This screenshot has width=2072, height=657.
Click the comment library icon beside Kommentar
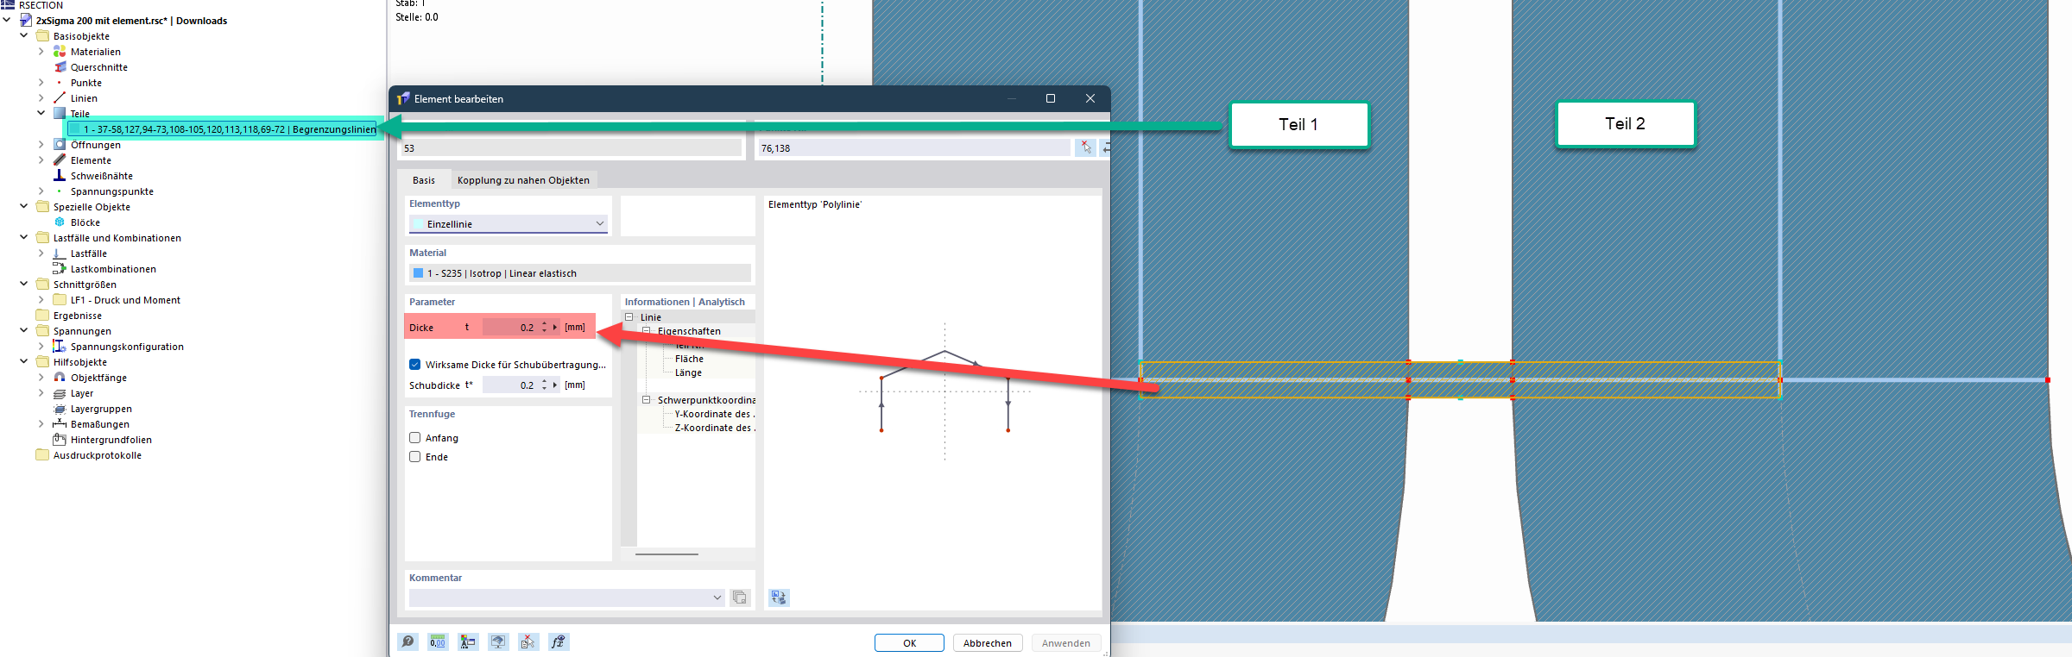[740, 598]
